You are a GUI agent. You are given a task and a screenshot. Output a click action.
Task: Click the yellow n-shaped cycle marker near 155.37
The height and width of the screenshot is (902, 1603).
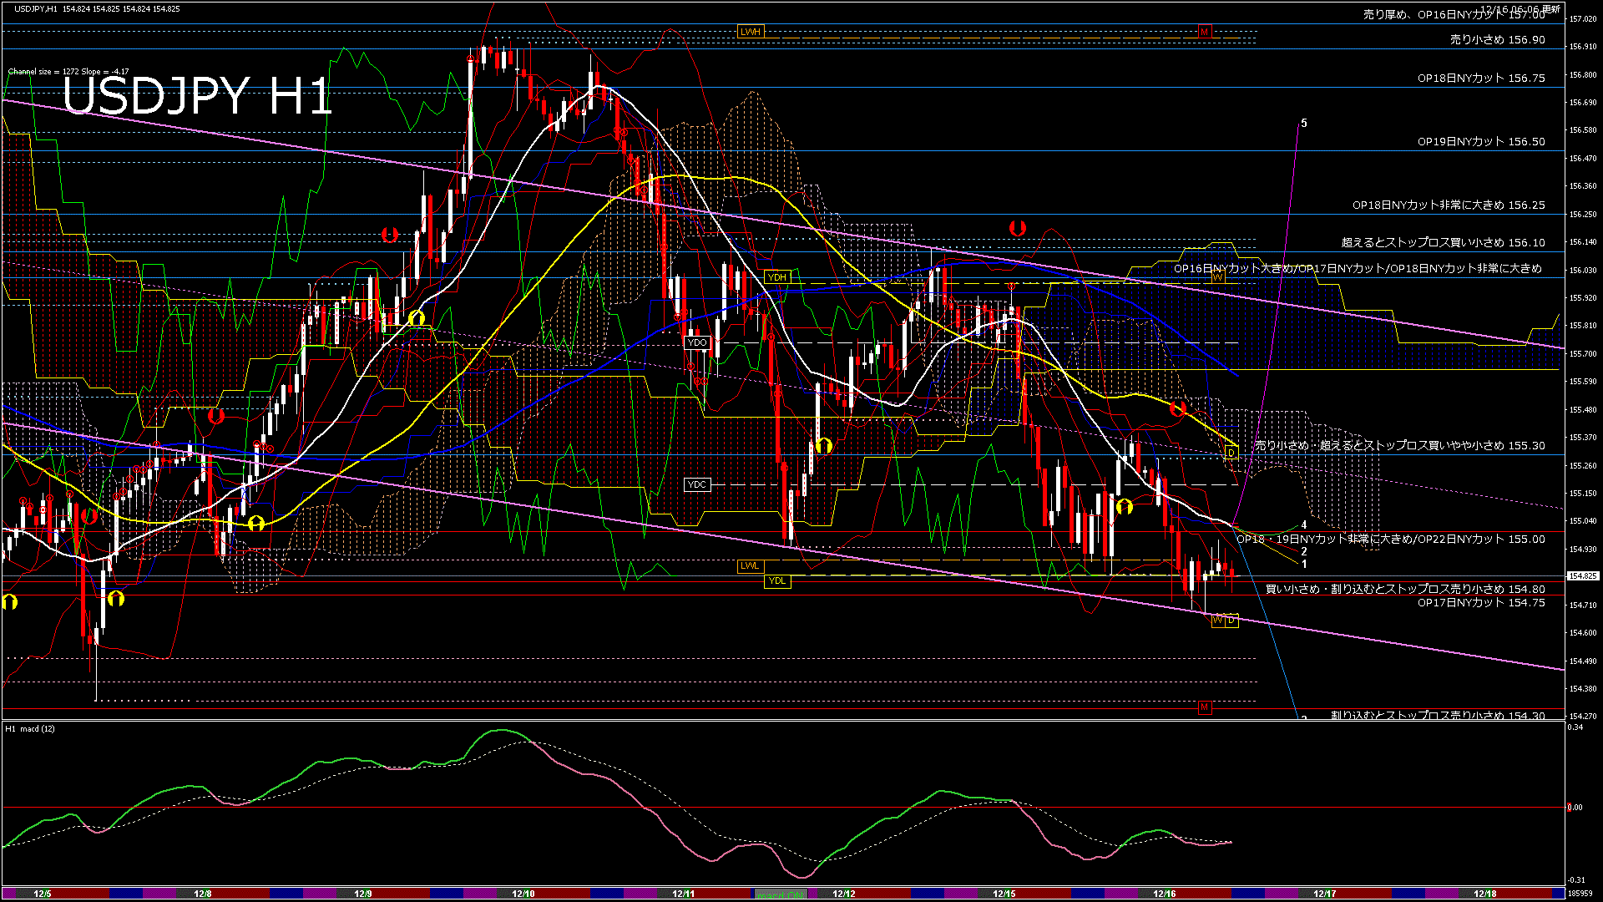(x=824, y=447)
